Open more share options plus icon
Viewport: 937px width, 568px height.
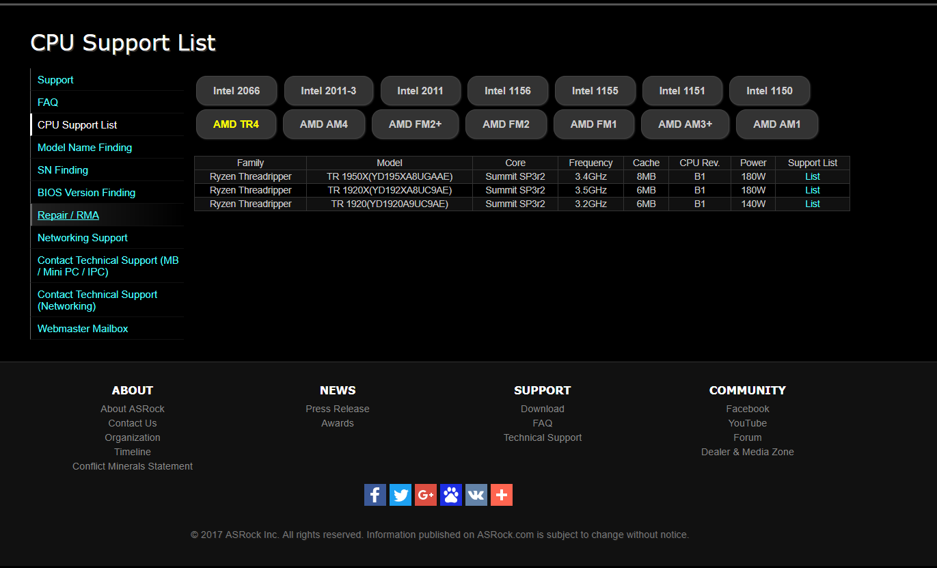coord(502,495)
